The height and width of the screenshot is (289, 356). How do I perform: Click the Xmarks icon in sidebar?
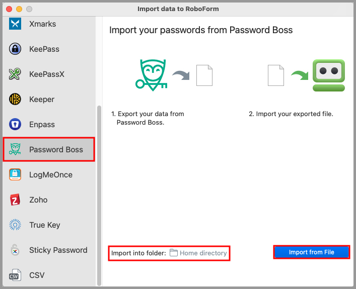click(15, 24)
